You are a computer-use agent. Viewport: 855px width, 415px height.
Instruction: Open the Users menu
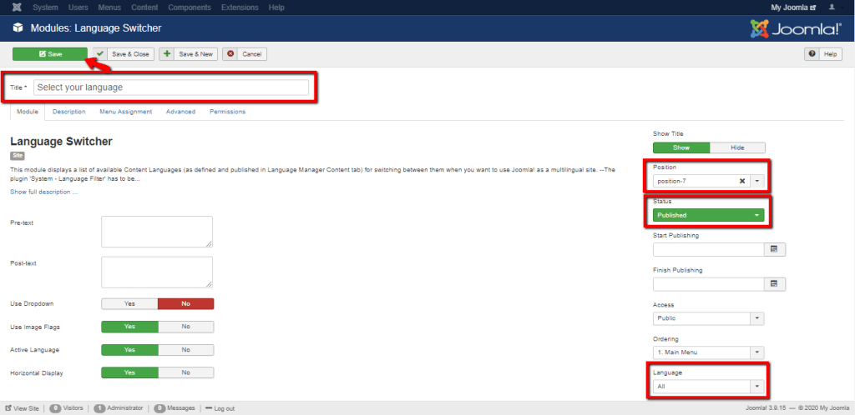78,7
